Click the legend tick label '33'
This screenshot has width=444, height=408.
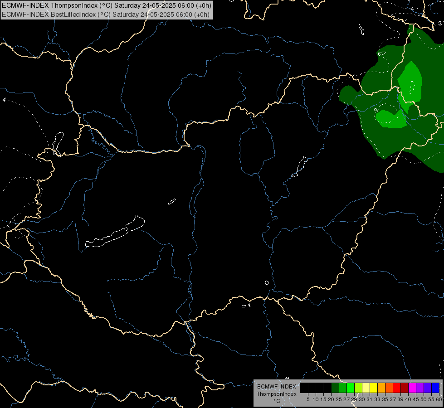[377, 399]
